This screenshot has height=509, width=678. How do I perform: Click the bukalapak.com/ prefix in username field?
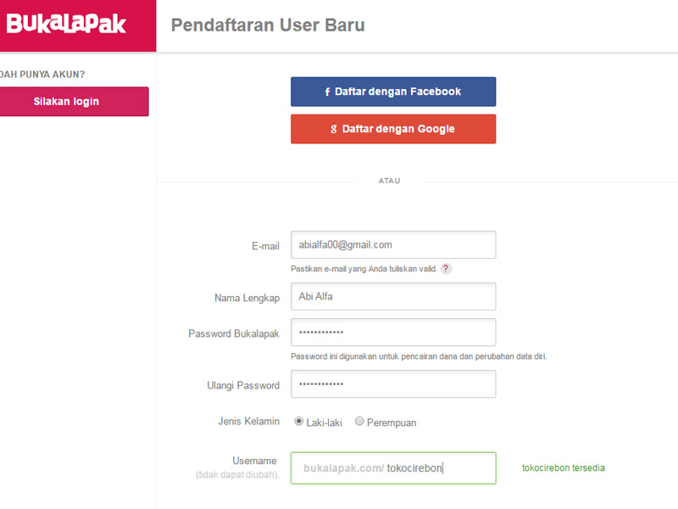(344, 468)
